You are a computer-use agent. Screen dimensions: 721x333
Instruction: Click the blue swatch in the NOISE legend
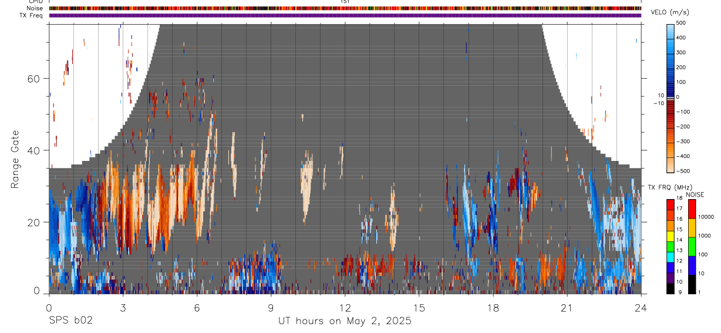[x=692, y=265]
